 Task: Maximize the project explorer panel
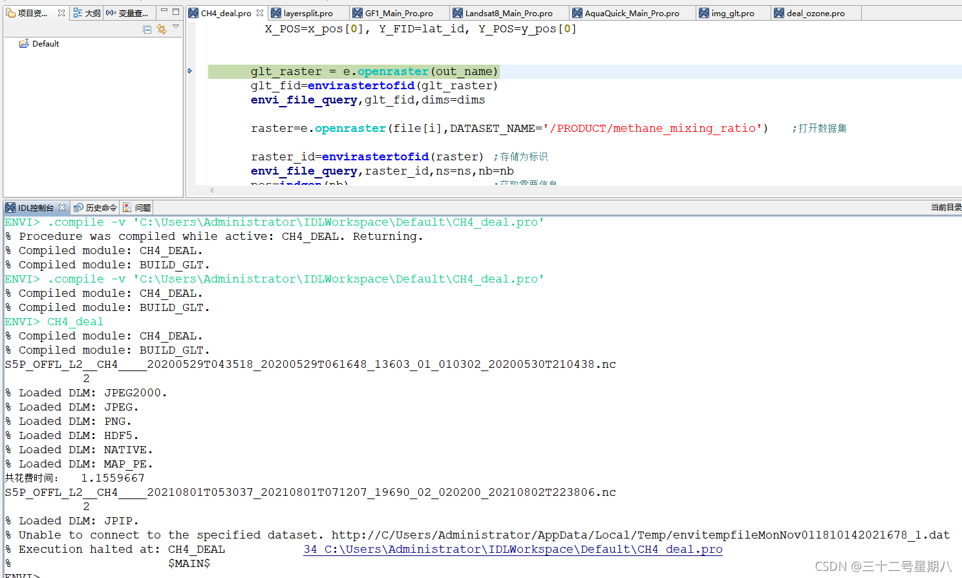[176, 11]
